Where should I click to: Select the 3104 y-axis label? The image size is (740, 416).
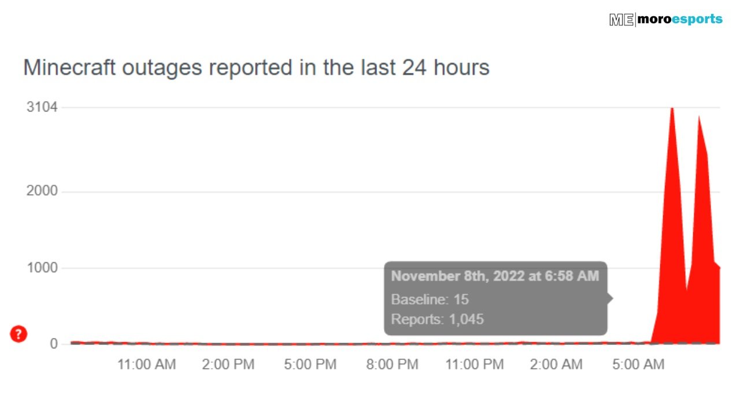(42, 107)
